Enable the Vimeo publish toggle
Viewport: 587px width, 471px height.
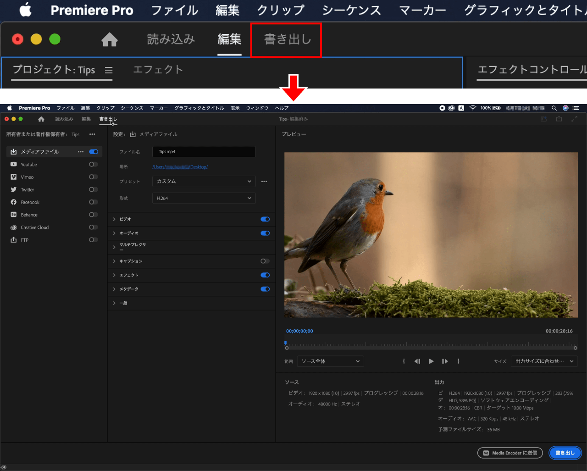(x=94, y=177)
